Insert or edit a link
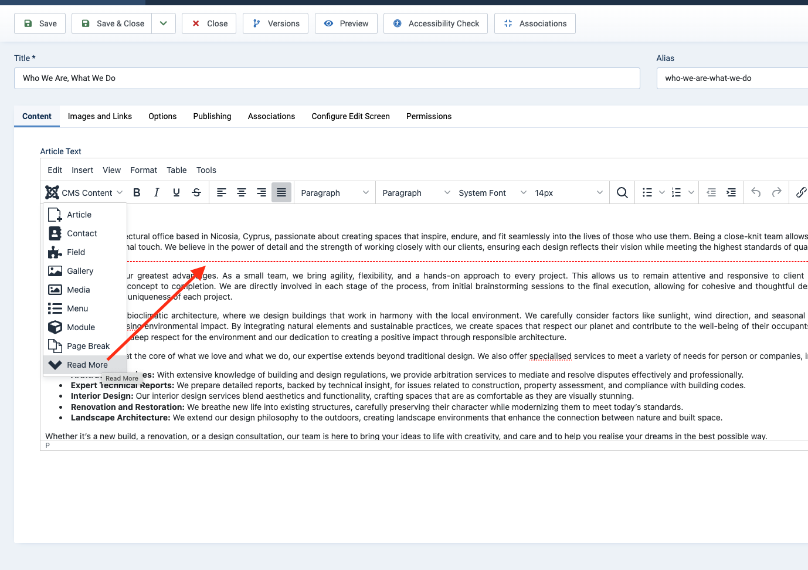 click(x=801, y=192)
